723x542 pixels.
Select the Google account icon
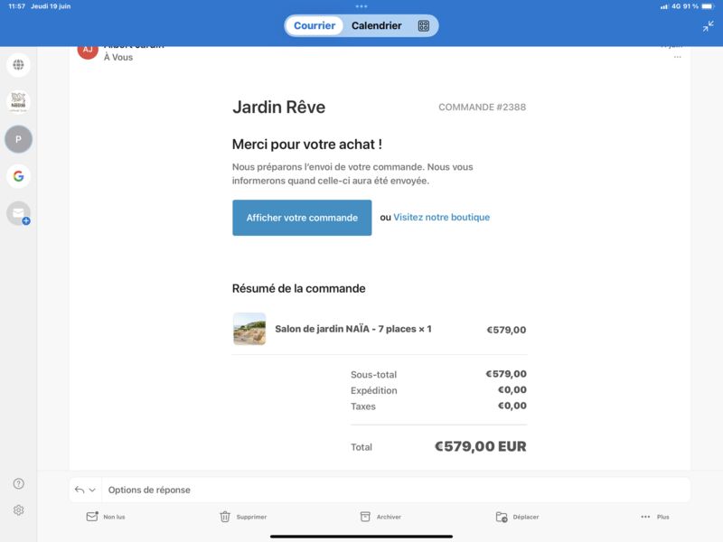(x=18, y=176)
